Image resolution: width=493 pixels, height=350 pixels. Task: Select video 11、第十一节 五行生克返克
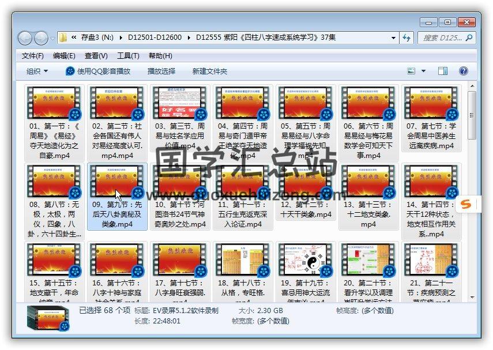tap(243, 197)
